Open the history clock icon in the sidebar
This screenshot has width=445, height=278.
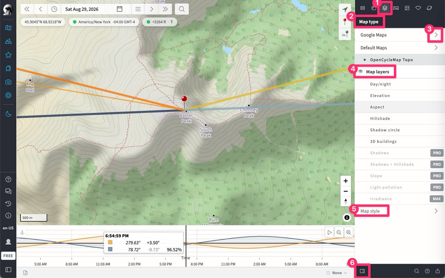click(8, 203)
